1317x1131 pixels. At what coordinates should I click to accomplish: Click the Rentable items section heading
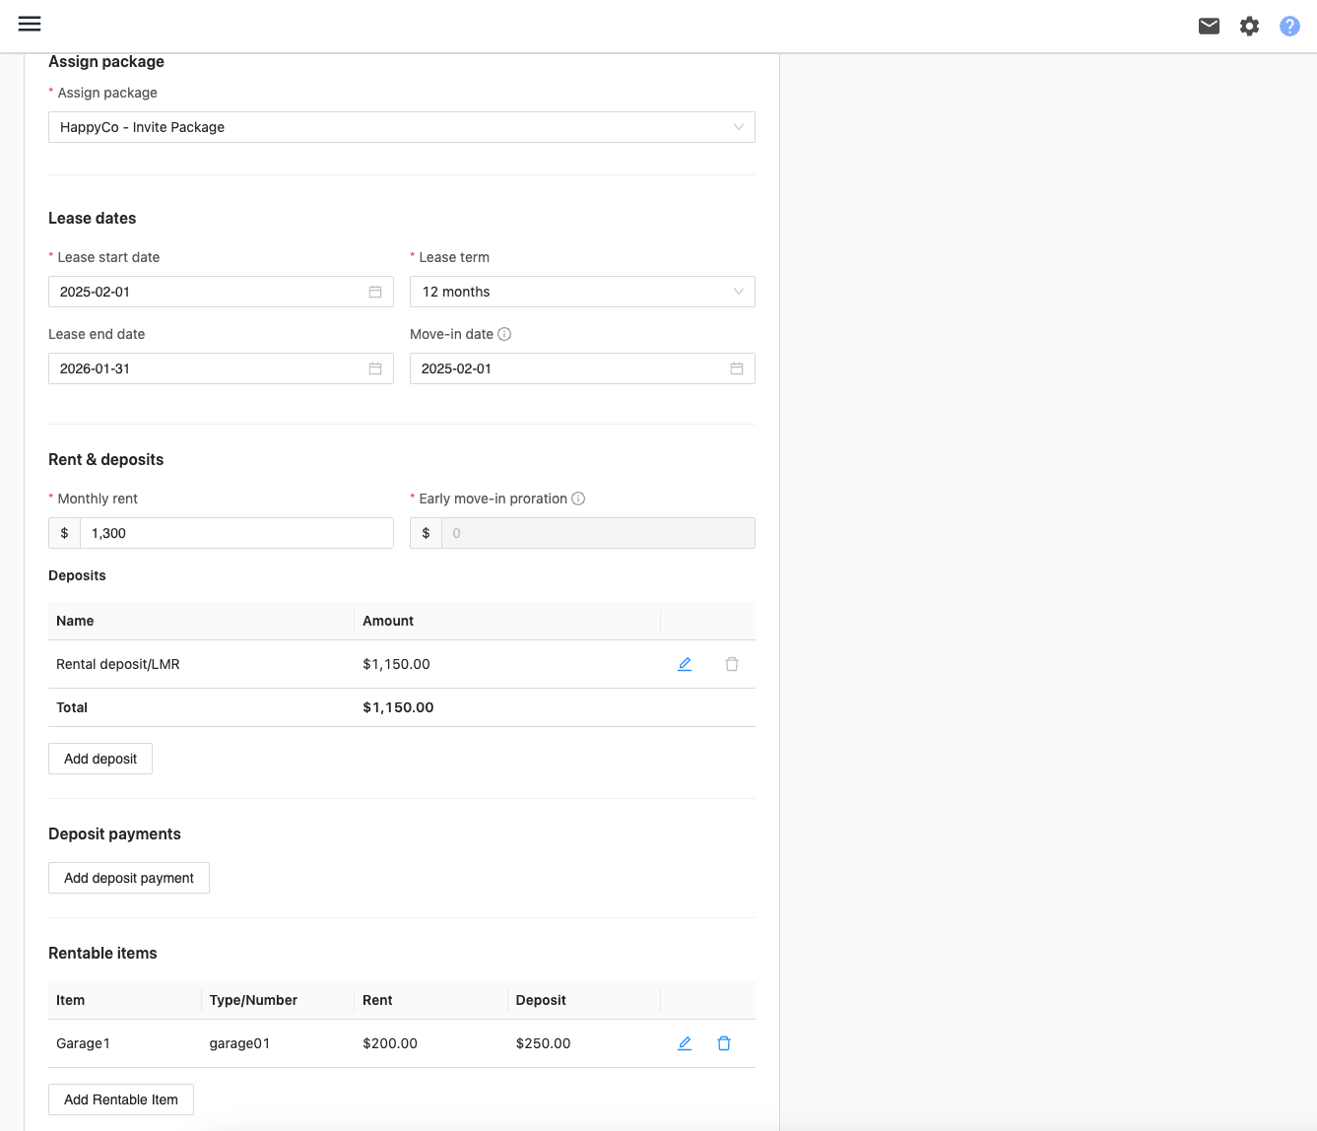tap(103, 954)
